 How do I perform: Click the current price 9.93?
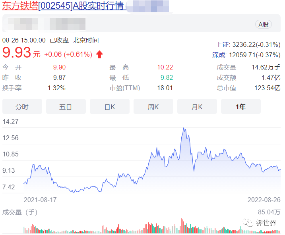(17, 53)
